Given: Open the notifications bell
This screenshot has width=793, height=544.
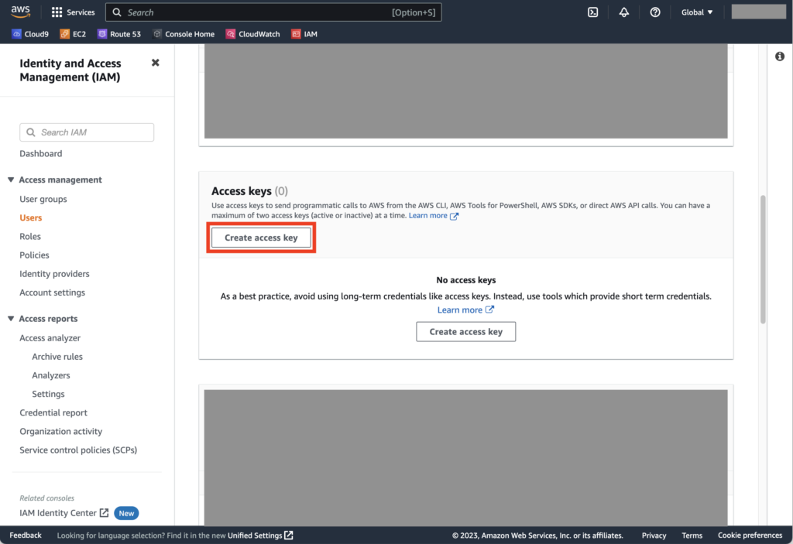Looking at the screenshot, I should point(624,12).
